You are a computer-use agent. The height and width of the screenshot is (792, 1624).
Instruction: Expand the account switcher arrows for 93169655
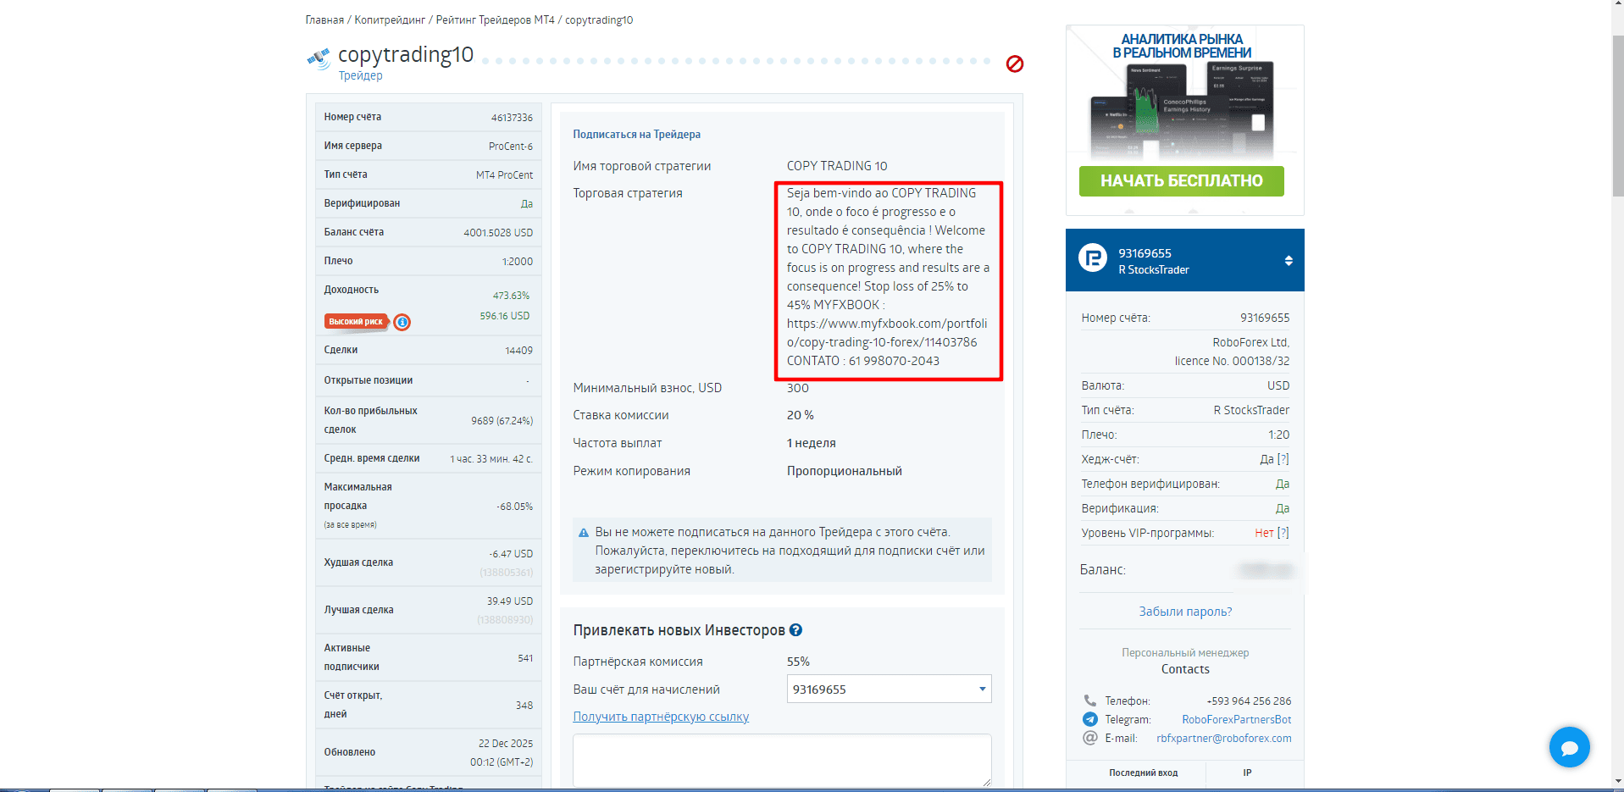click(x=1289, y=261)
